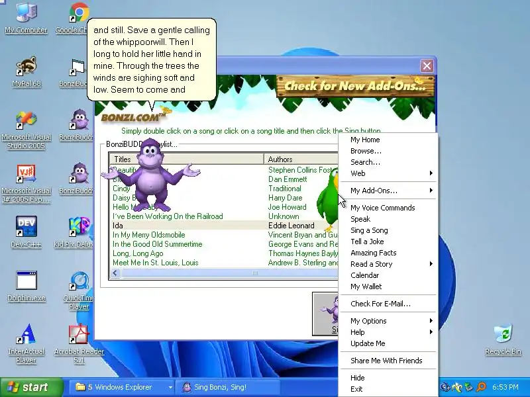This screenshot has width=530, height=397.
Task: Click the BONZI.COM logo
Action: click(x=134, y=116)
